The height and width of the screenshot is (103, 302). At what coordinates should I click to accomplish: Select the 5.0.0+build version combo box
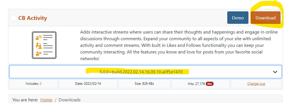click(145, 72)
